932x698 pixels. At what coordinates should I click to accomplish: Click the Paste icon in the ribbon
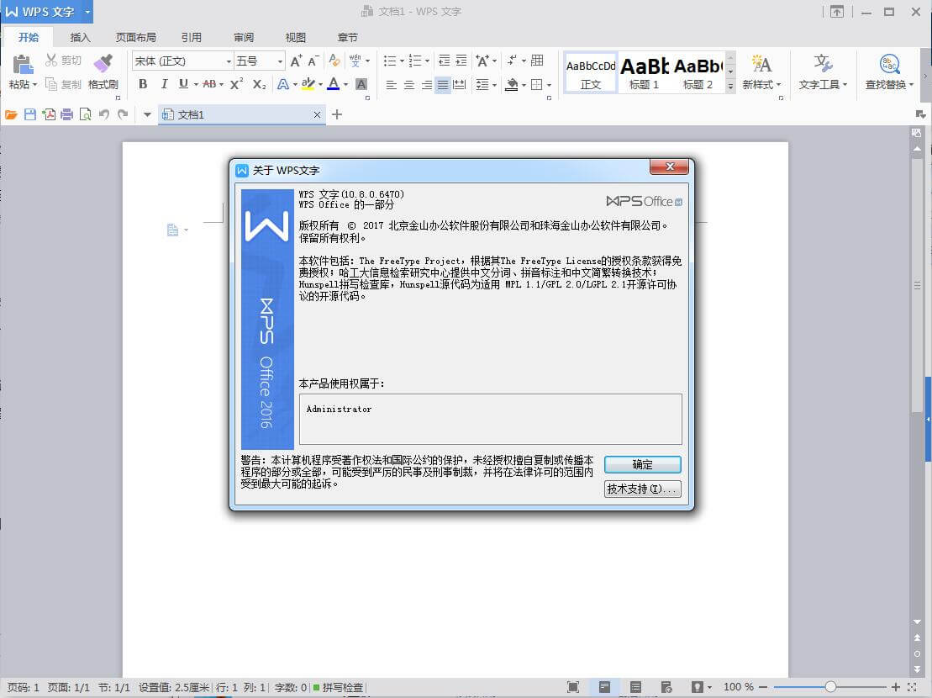23,64
